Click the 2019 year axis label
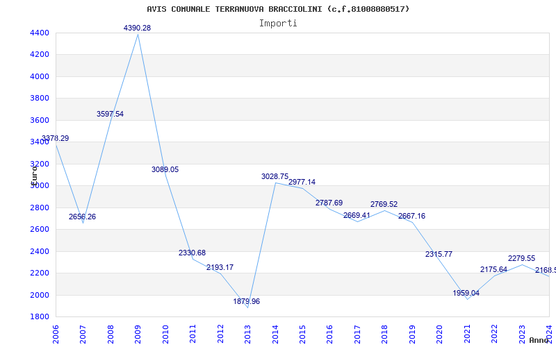Image resolution: width=556 pixels, height=347 pixels. tap(412, 334)
